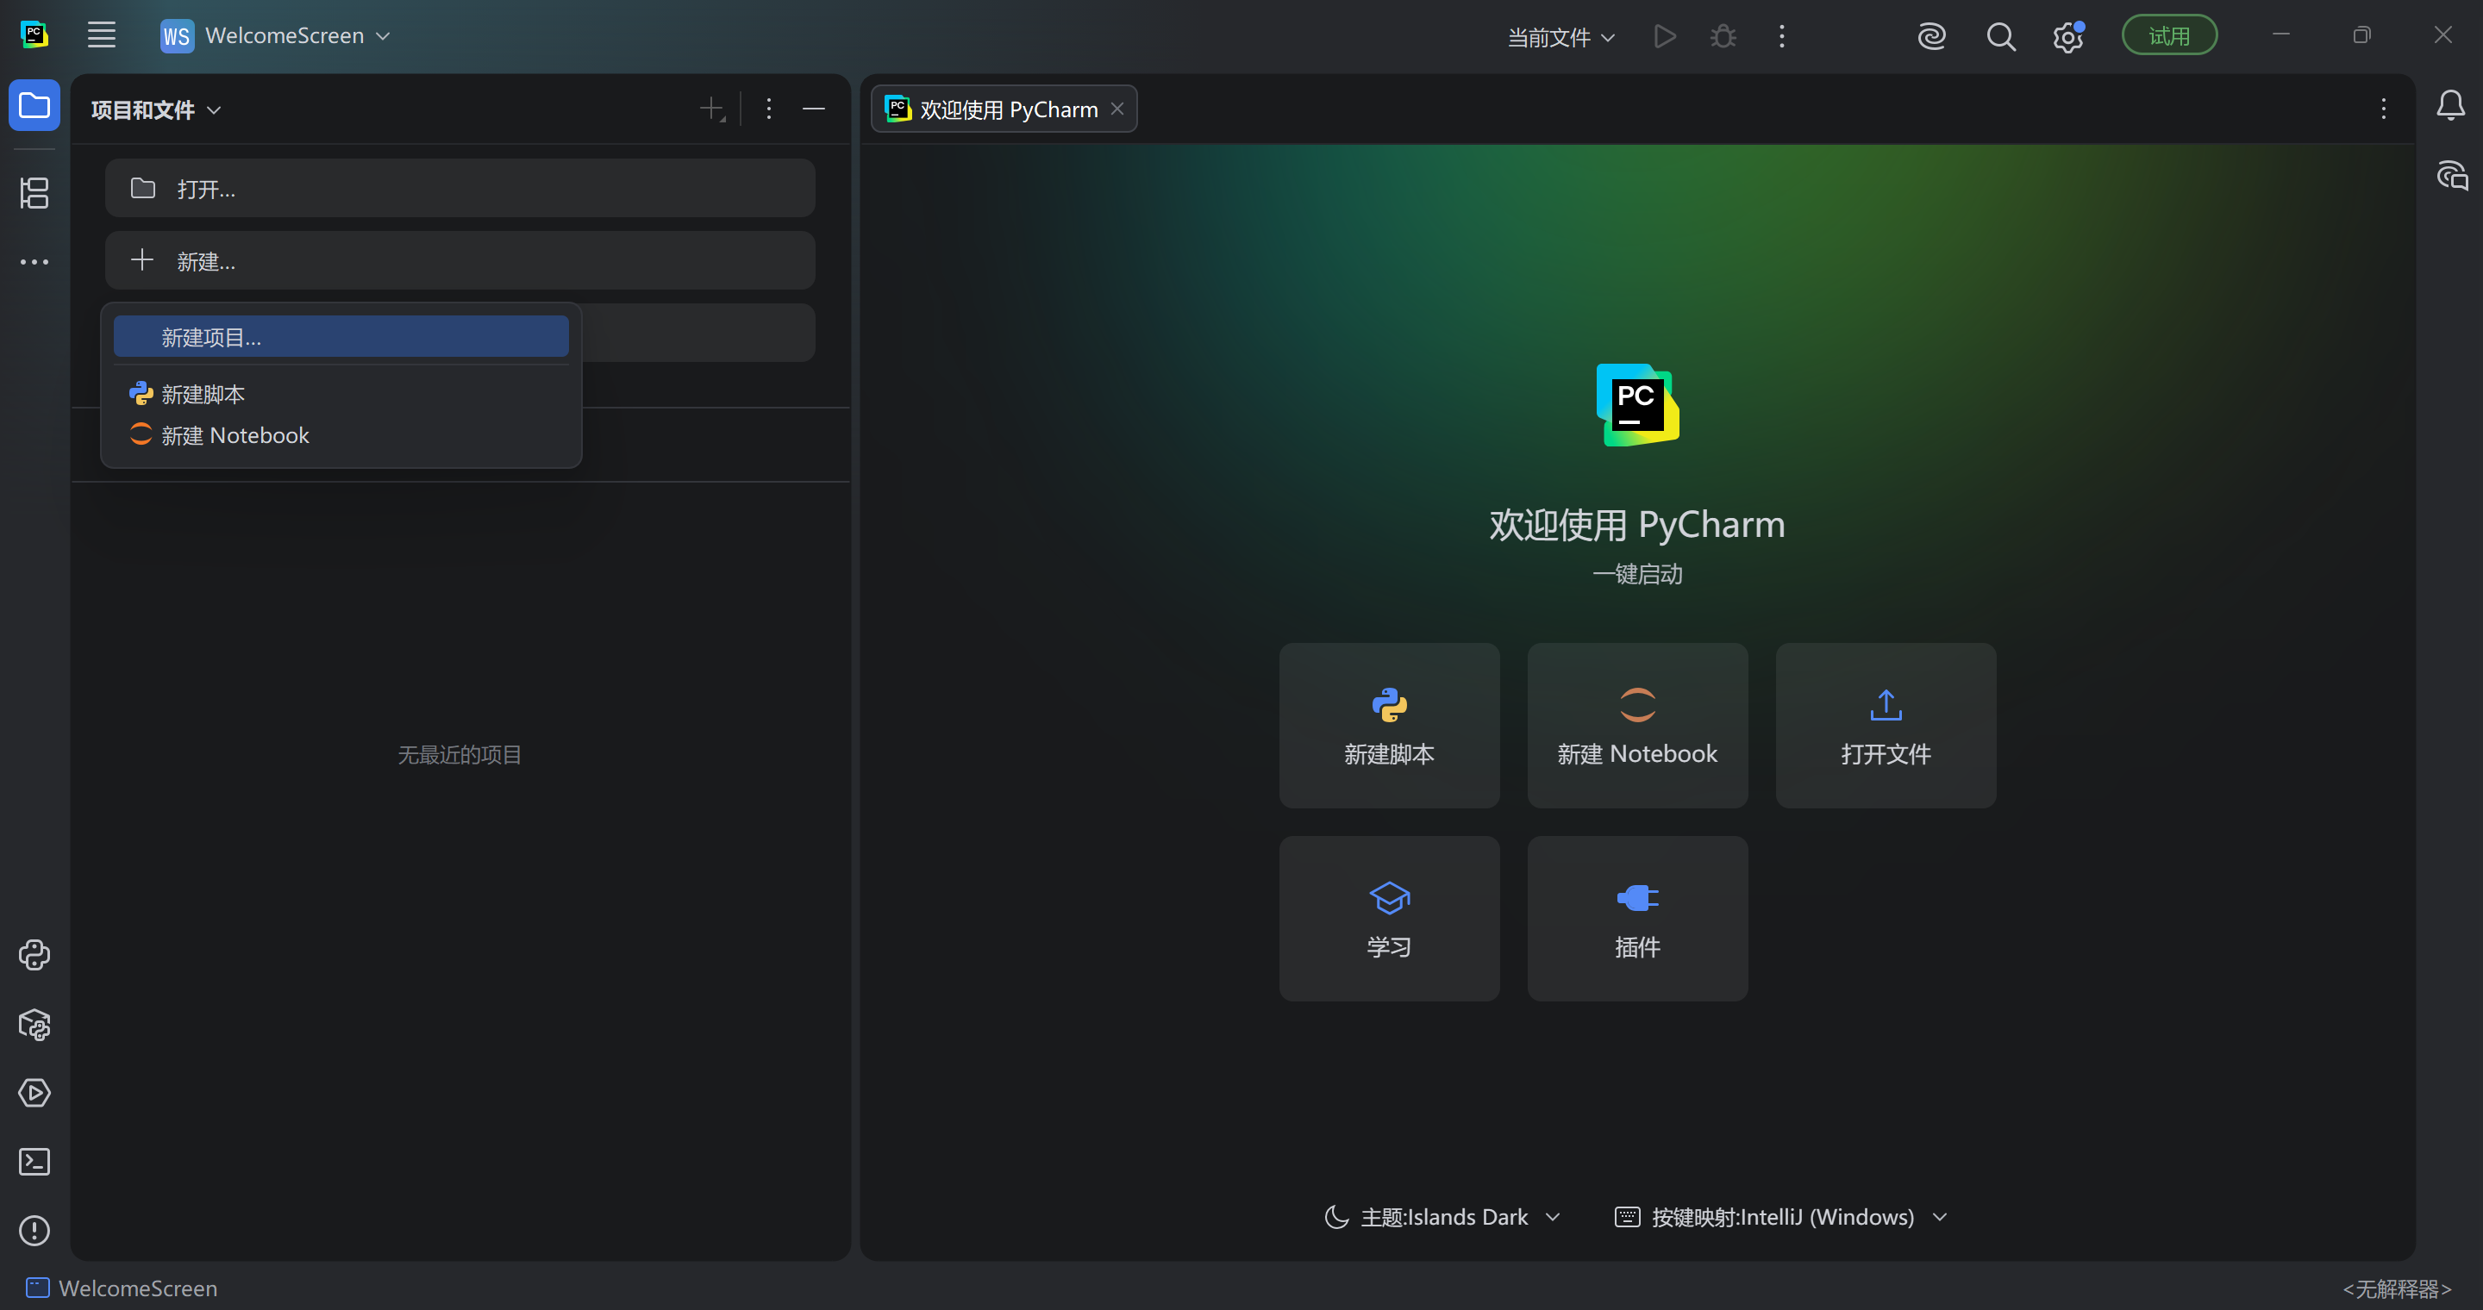Click the 试用 trial button
Viewport: 2483px width, 1310px height.
coord(2169,35)
